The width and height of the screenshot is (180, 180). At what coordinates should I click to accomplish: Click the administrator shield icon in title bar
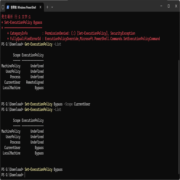3,7
